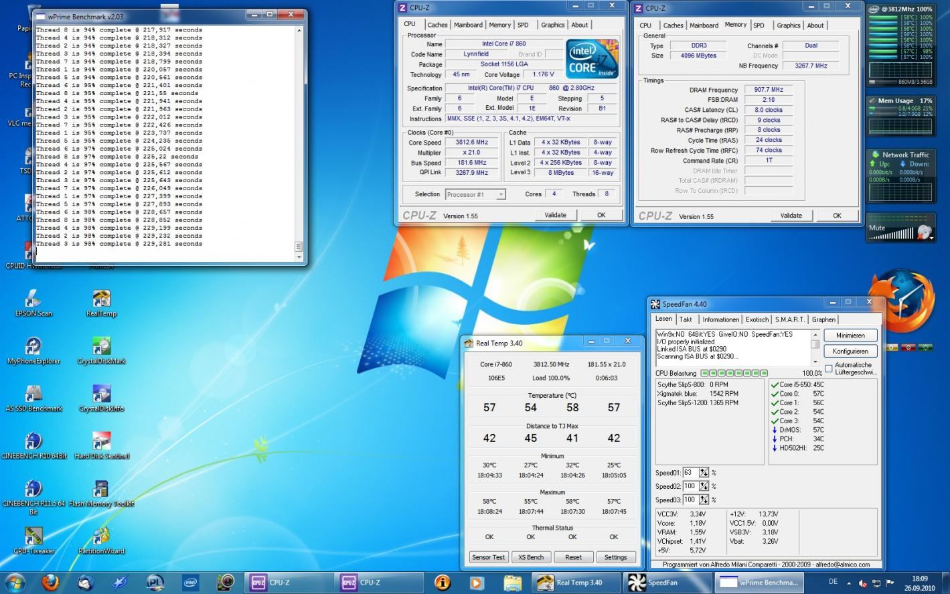The height and width of the screenshot is (594, 950).
Task: Open Firefox from the taskbar
Action: pos(50,582)
